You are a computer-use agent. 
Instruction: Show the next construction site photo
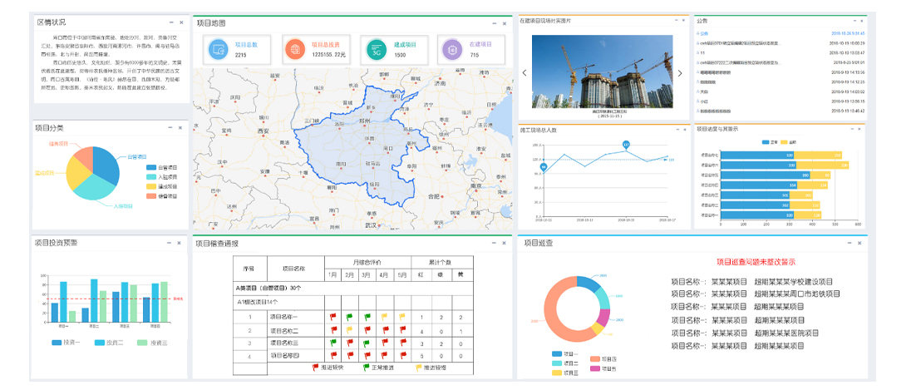click(679, 73)
